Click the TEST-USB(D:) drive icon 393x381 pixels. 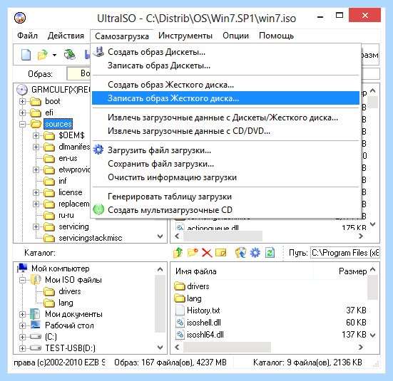(36, 348)
